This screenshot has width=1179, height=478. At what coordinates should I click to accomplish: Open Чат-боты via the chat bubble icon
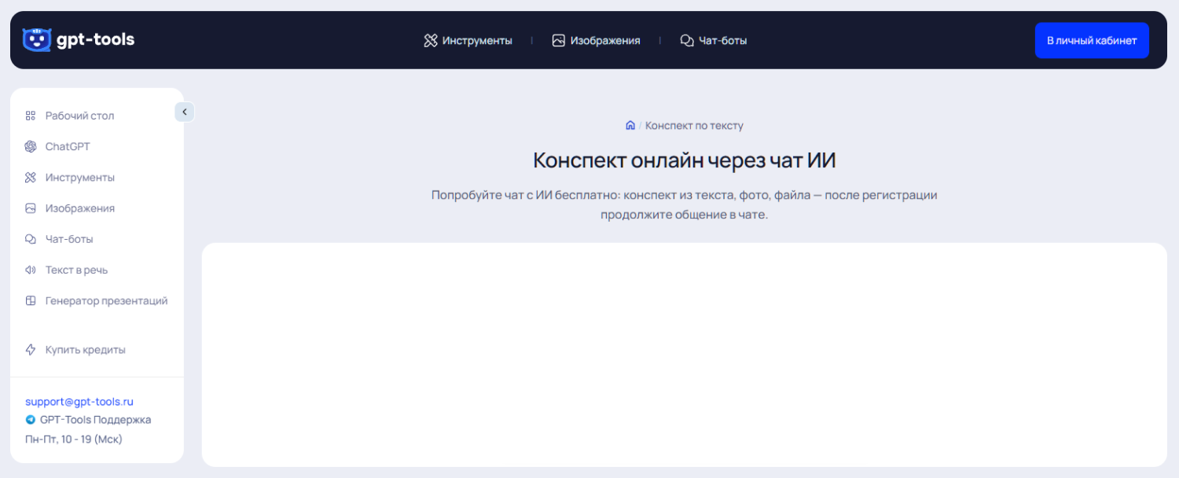coord(30,239)
